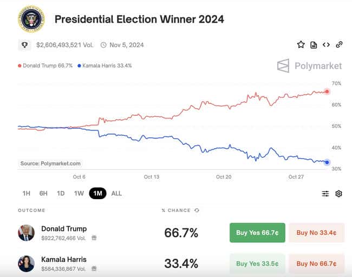The image size is (352, 277).
Task: Click the embed code icon
Action: pyautogui.click(x=326, y=45)
